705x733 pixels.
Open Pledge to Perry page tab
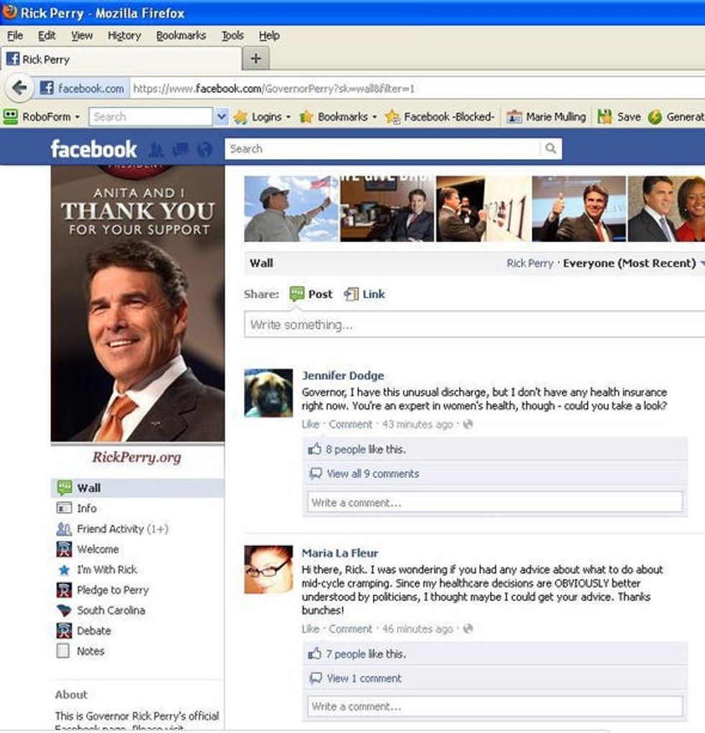click(112, 590)
